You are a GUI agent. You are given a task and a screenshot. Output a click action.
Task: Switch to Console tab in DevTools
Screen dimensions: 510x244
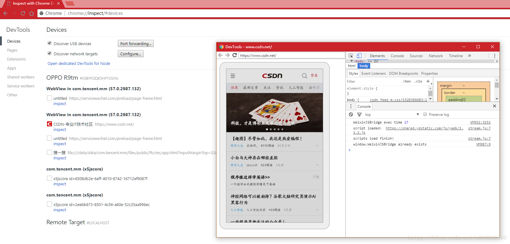coord(397,56)
